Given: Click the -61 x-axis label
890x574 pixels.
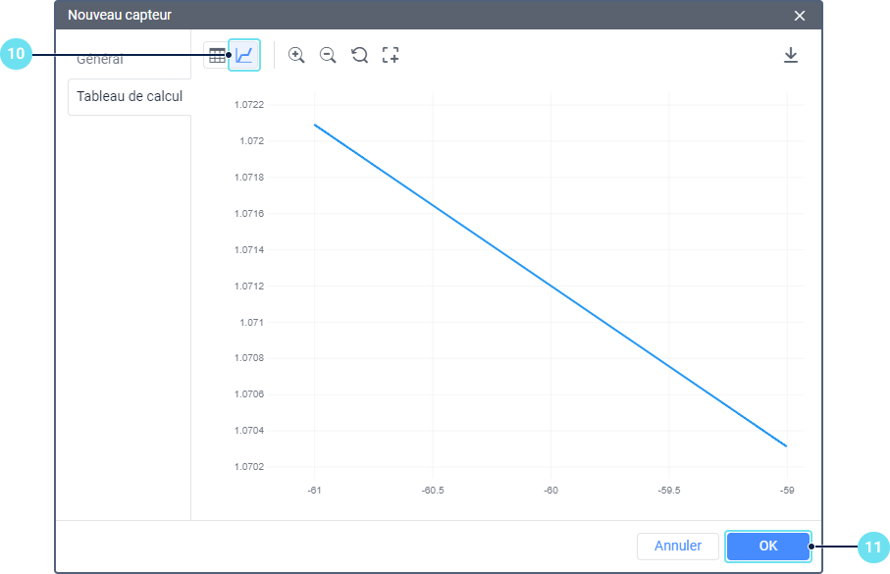Looking at the screenshot, I should coord(314,490).
